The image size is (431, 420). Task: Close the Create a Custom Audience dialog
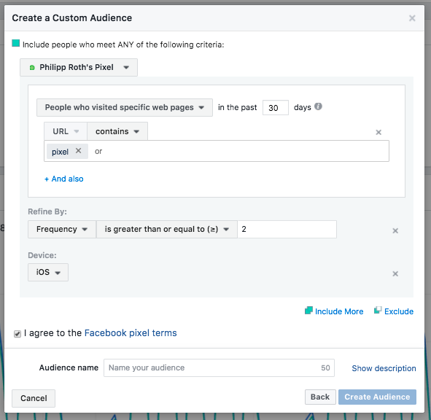point(412,18)
